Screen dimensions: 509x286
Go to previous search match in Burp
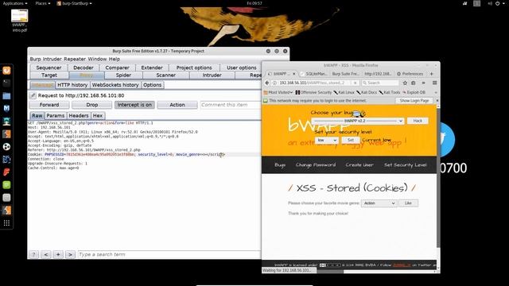46,254
